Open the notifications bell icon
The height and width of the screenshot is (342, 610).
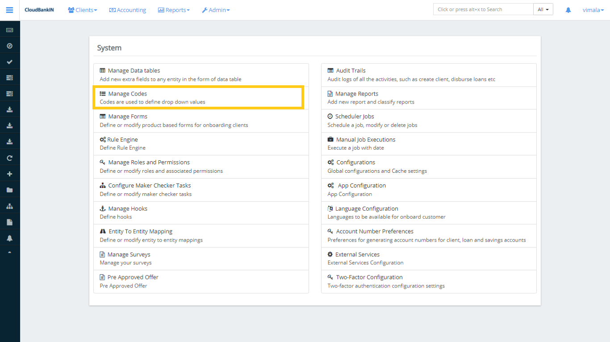[x=568, y=9]
